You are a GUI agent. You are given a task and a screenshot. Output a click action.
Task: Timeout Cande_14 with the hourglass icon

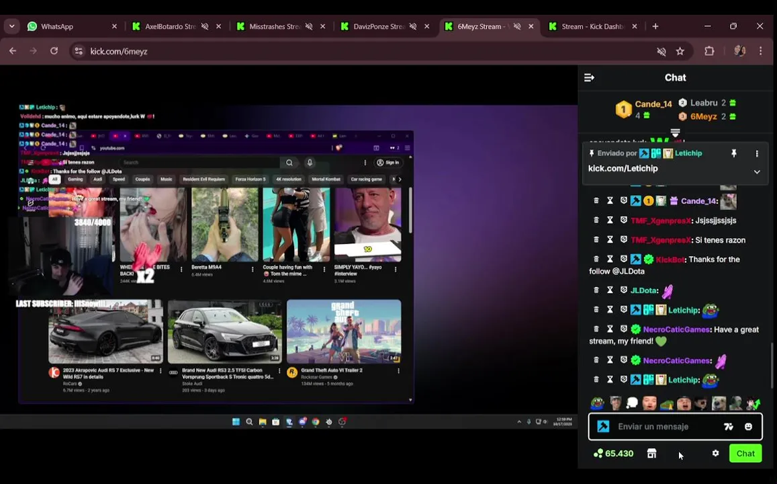(610, 201)
